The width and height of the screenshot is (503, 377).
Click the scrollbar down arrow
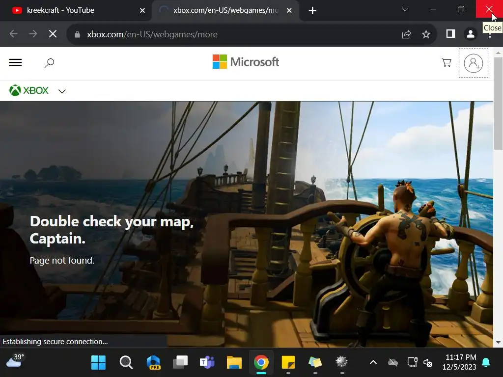point(498,342)
